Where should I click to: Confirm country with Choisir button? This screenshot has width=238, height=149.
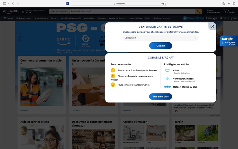pos(161,46)
